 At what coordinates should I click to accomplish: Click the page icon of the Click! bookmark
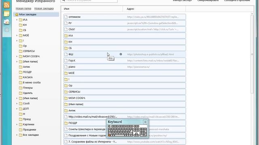click(x=66, y=29)
